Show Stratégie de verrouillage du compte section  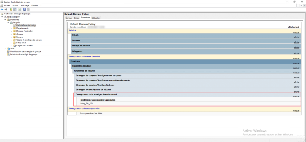297,82
